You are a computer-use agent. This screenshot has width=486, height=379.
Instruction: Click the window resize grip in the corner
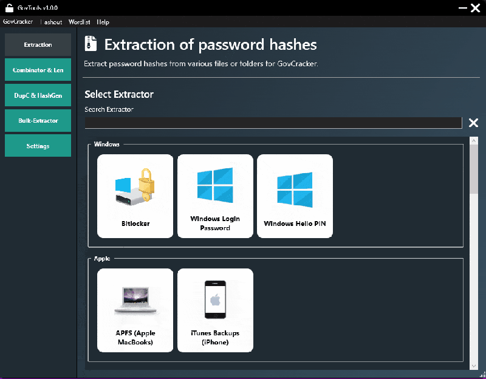tap(482, 375)
